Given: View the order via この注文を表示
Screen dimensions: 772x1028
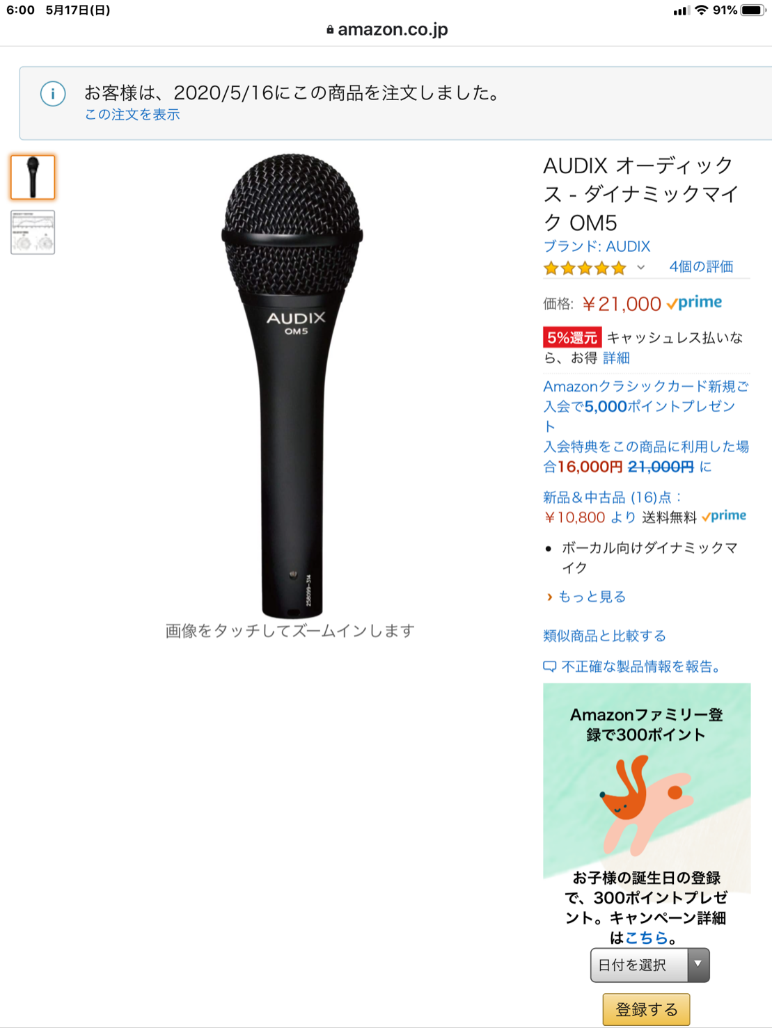Looking at the screenshot, I should pyautogui.click(x=132, y=115).
